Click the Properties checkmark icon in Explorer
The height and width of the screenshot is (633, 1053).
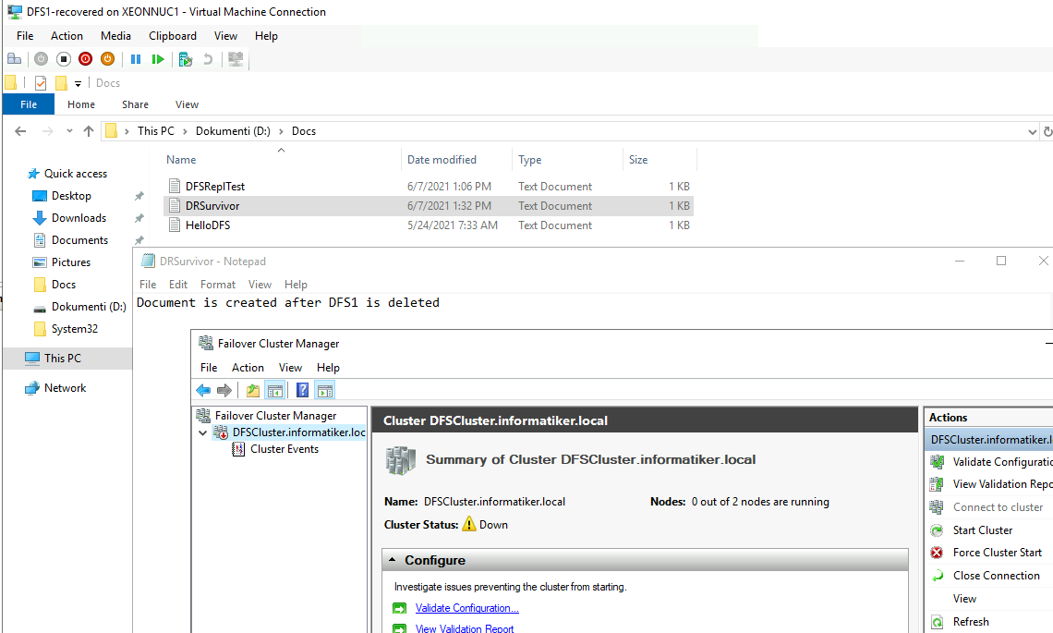tap(41, 82)
